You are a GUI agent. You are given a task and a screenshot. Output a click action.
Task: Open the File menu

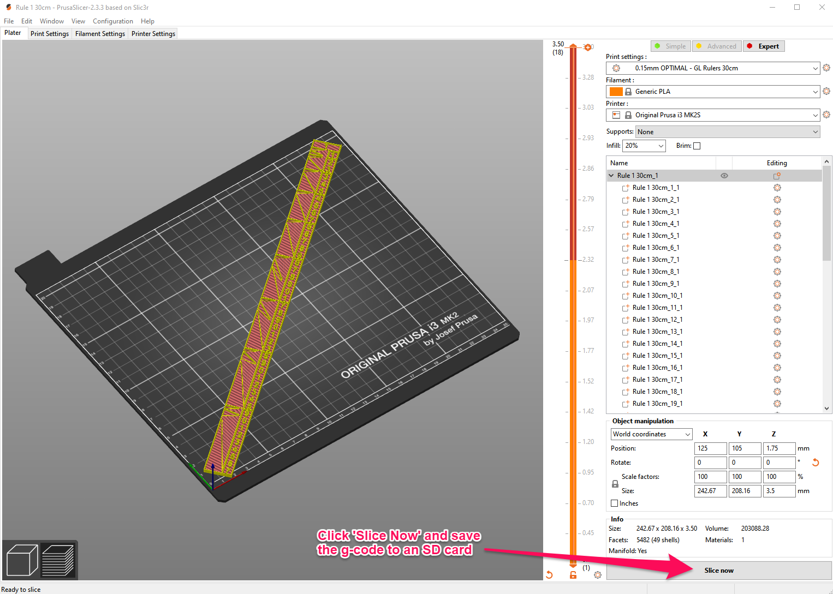(x=9, y=21)
